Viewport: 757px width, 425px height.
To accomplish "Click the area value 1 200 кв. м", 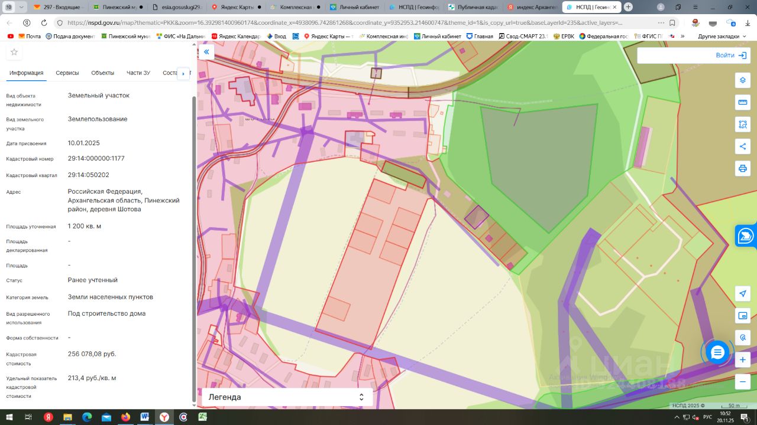I will coord(85,226).
